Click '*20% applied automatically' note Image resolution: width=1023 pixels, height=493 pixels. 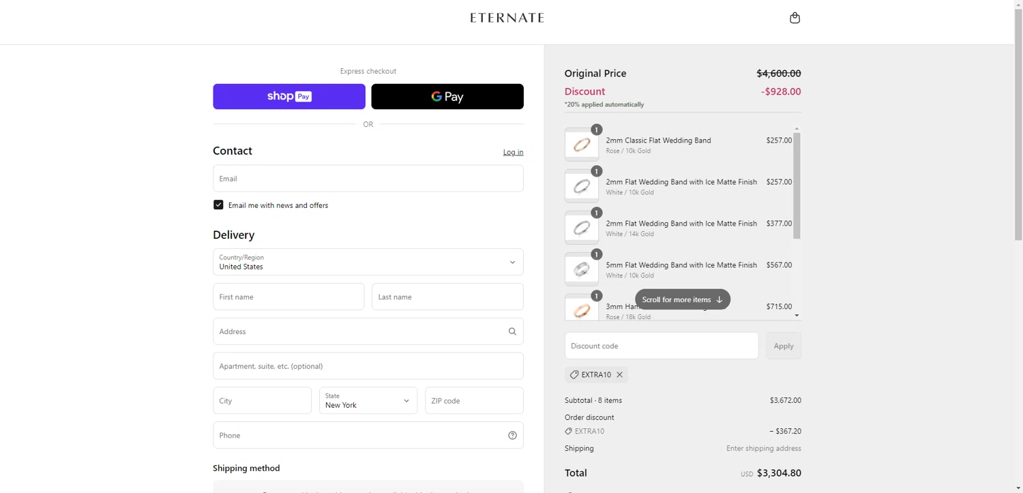pos(604,104)
